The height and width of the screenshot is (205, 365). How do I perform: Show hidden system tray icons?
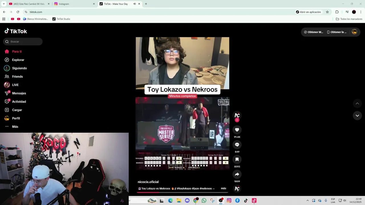pyautogui.click(x=307, y=200)
